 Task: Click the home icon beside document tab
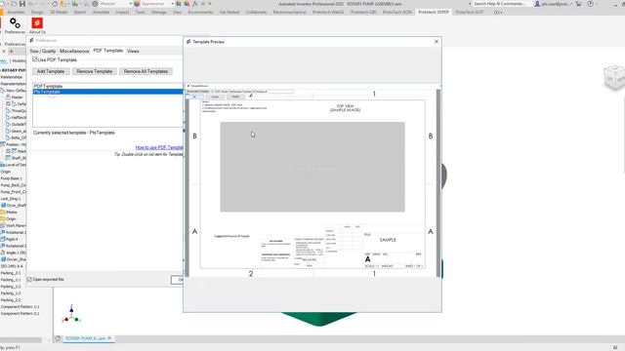point(58,338)
